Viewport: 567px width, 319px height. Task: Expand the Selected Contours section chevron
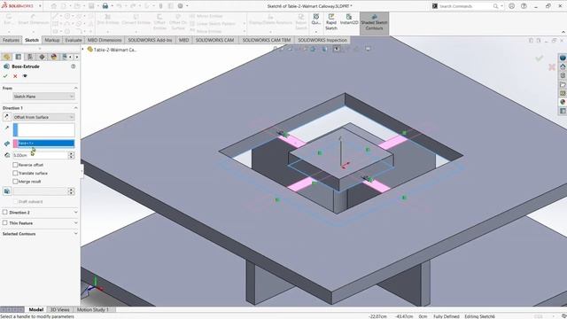[x=75, y=234]
